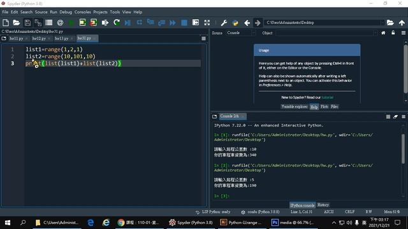408x229 pixels.
Task: Click the step into debug icon
Action: 150,23
